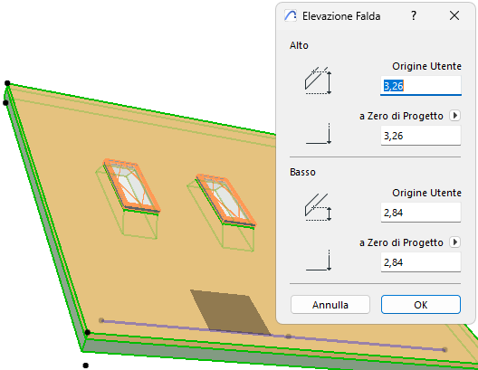
Task: Select the left skylight on the roof
Action: click(131, 185)
